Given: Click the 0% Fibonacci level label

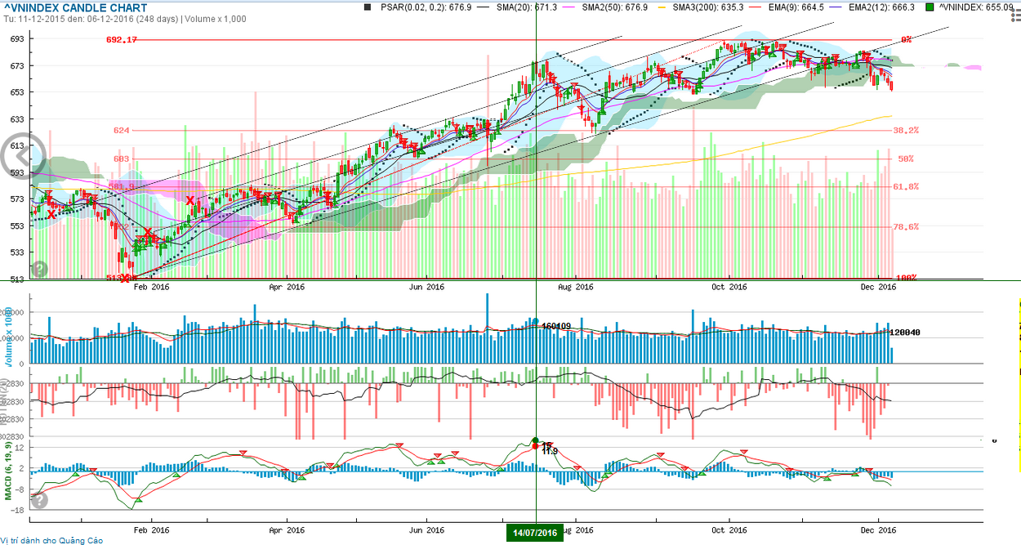Looking at the screenshot, I should coord(907,39).
